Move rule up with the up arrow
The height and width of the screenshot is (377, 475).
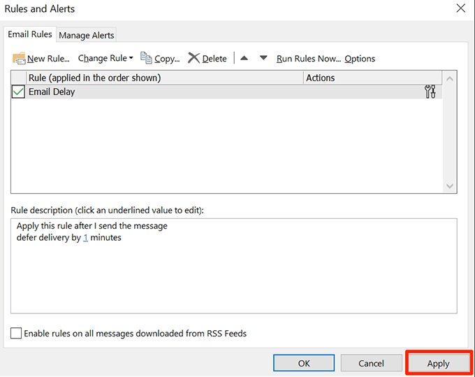click(x=244, y=58)
